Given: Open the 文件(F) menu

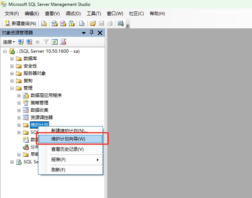Looking at the screenshot, I should [11, 14].
